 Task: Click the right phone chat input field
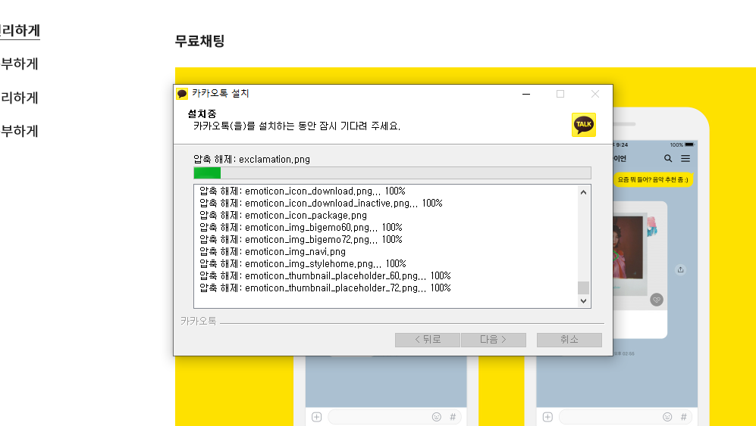click(626, 417)
